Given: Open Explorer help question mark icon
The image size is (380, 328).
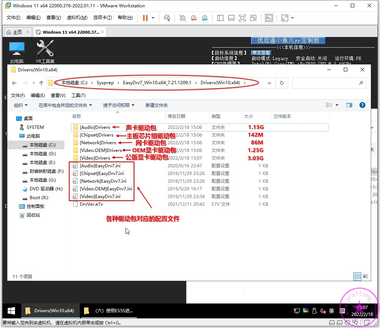Looking at the screenshot, I should (x=362, y=105).
